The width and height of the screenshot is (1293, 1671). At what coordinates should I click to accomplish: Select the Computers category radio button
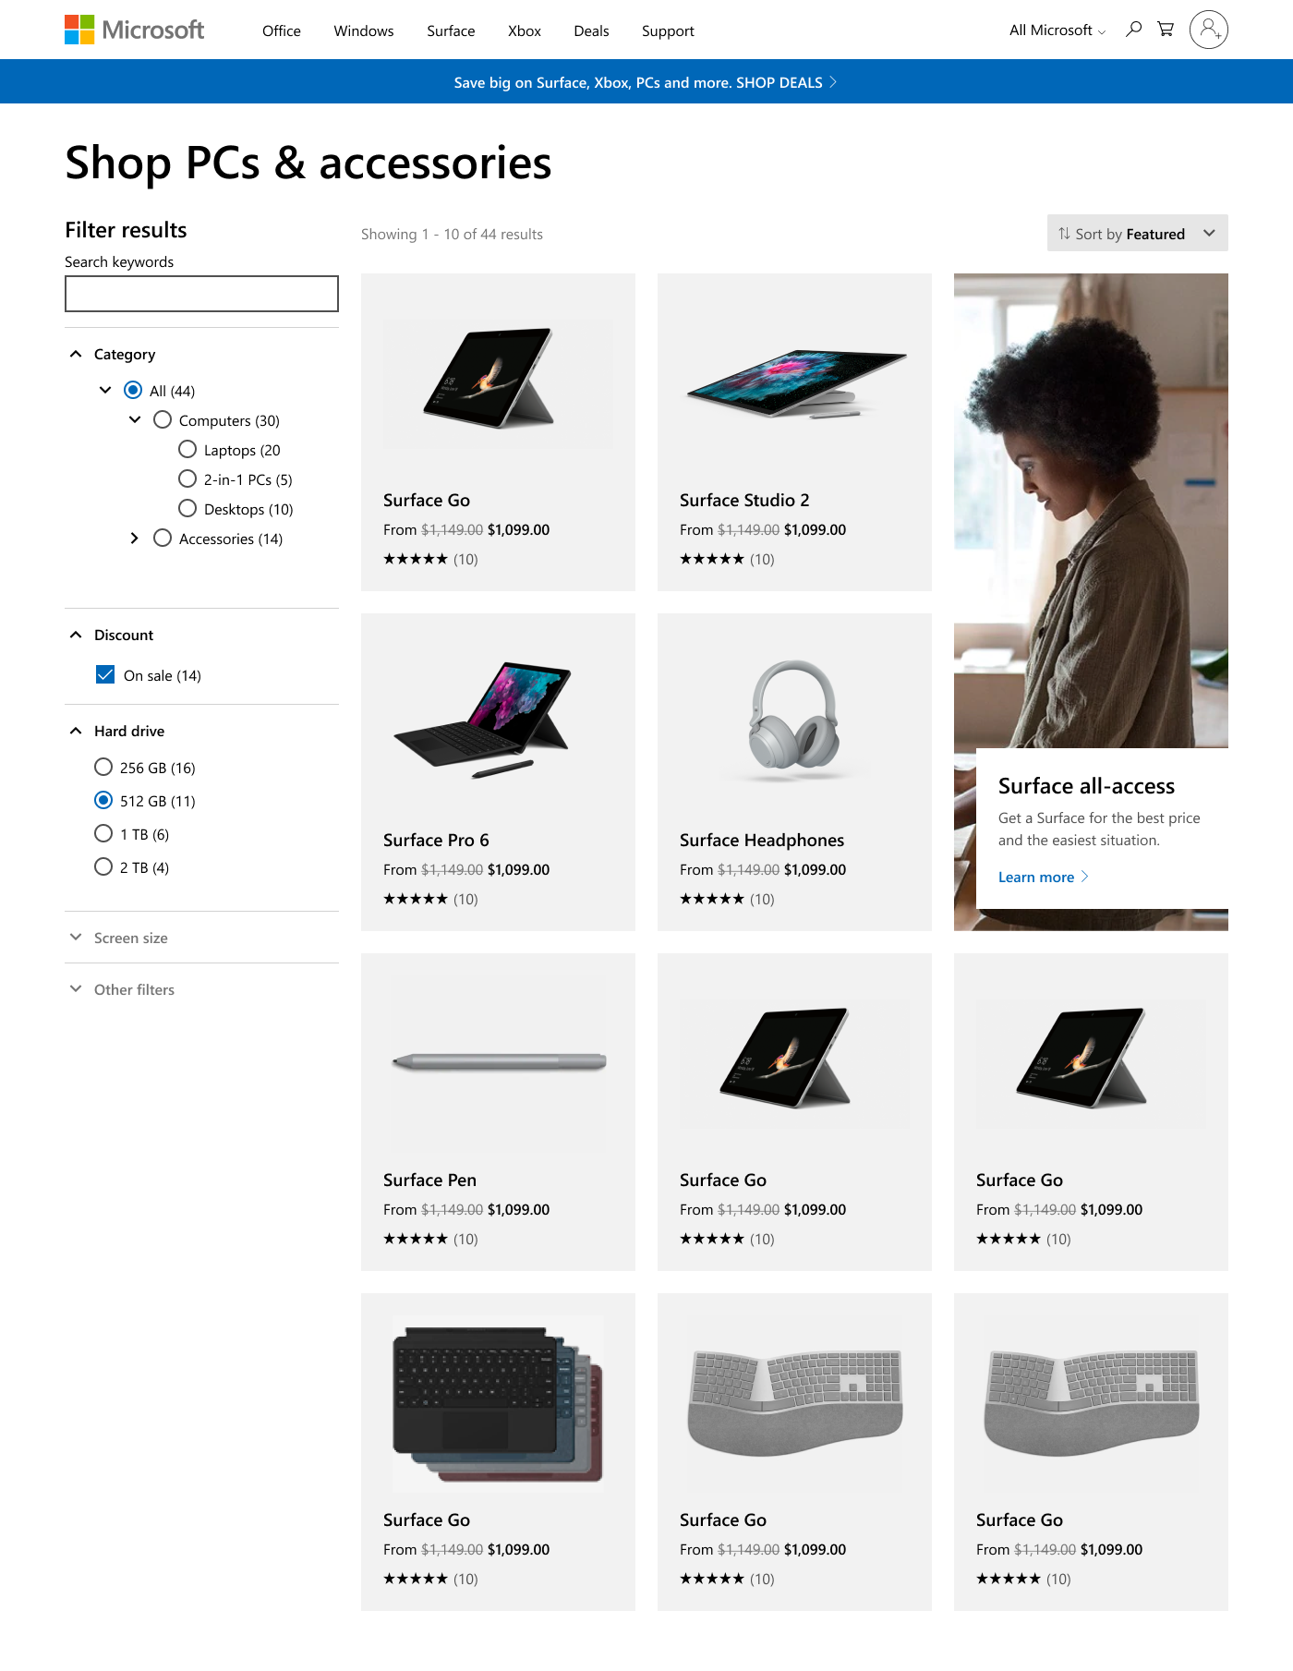pos(163,419)
